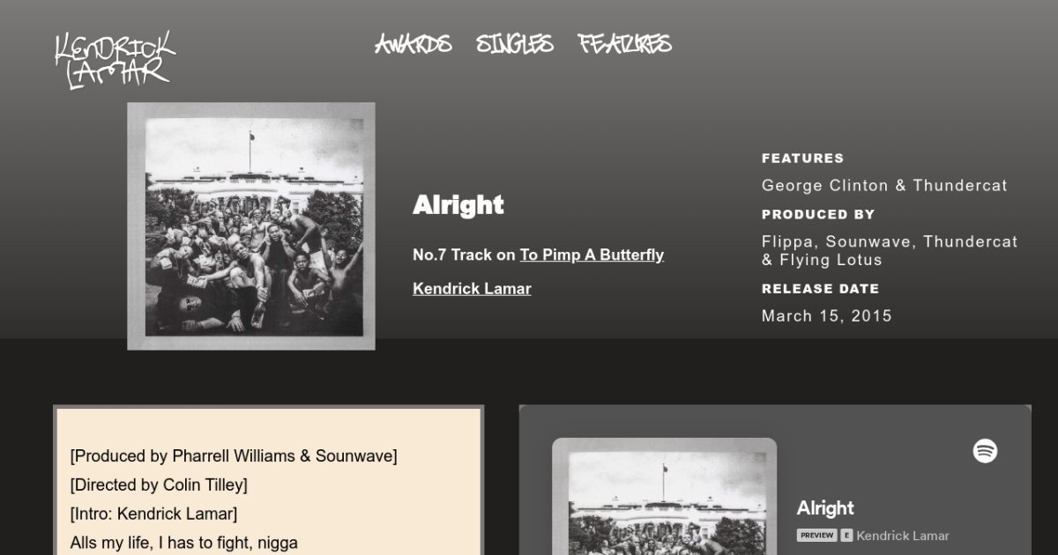This screenshot has width=1058, height=555.
Task: Click the large album cover image
Action: (251, 226)
